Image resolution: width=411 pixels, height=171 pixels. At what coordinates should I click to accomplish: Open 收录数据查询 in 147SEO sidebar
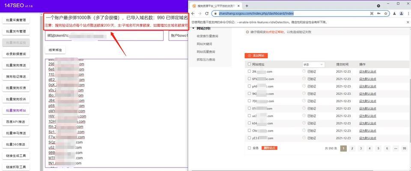tap(16, 54)
